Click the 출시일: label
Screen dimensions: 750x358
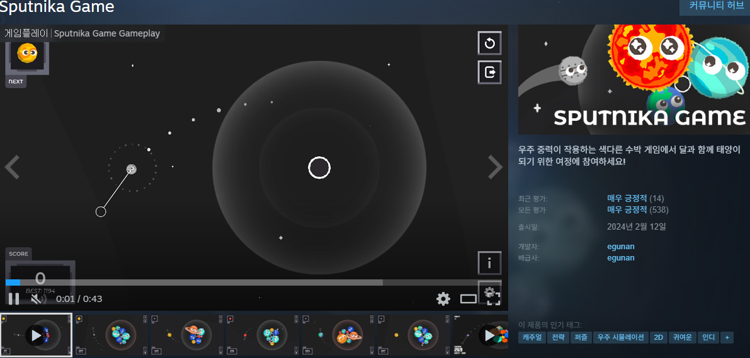pos(529,227)
